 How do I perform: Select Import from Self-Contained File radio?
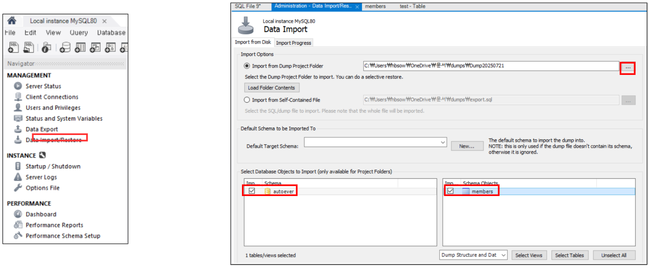(x=247, y=100)
